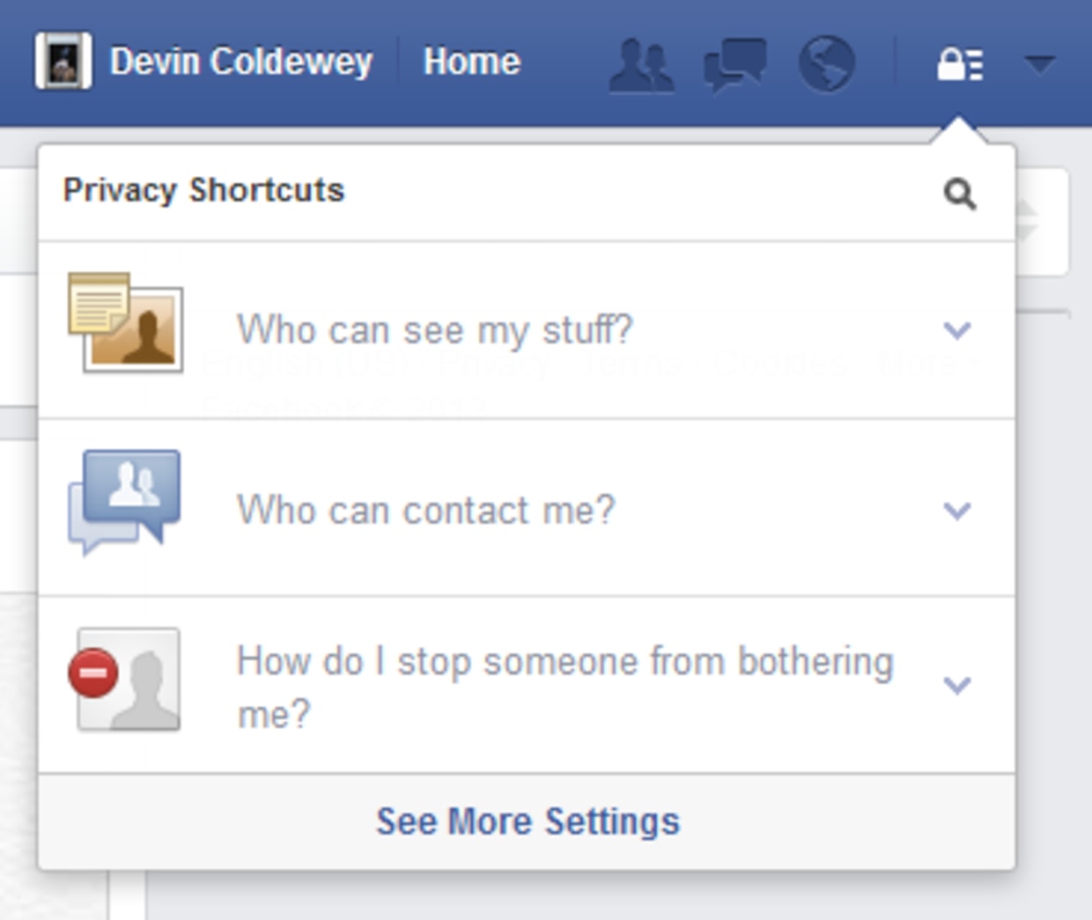Viewport: 1092px width, 920px height.
Task: Expand chevron beside stop someone from bothering
Action: click(x=957, y=685)
